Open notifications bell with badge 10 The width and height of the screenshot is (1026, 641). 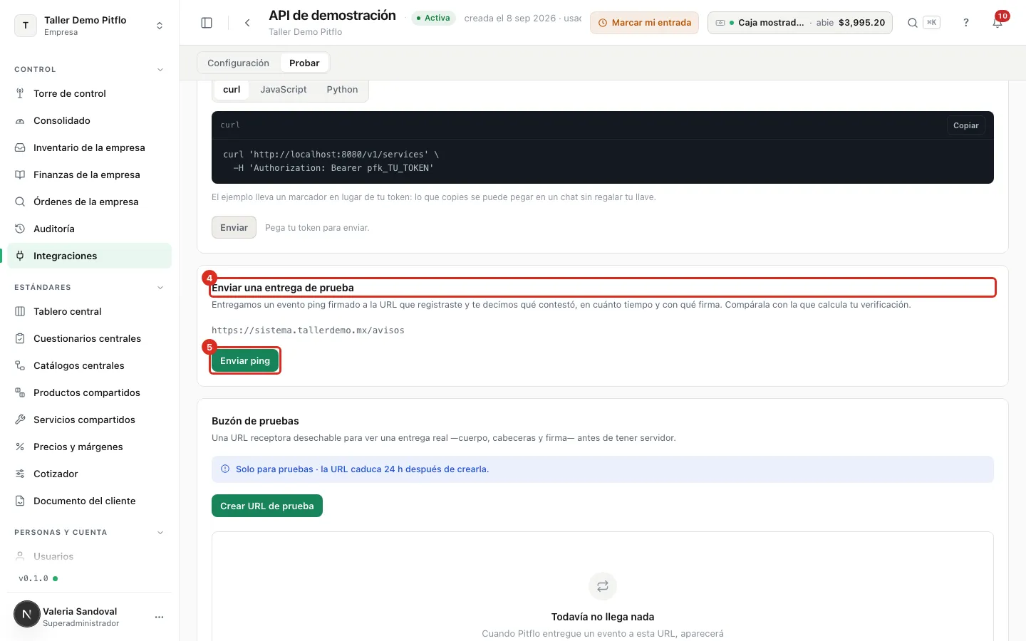(x=998, y=22)
